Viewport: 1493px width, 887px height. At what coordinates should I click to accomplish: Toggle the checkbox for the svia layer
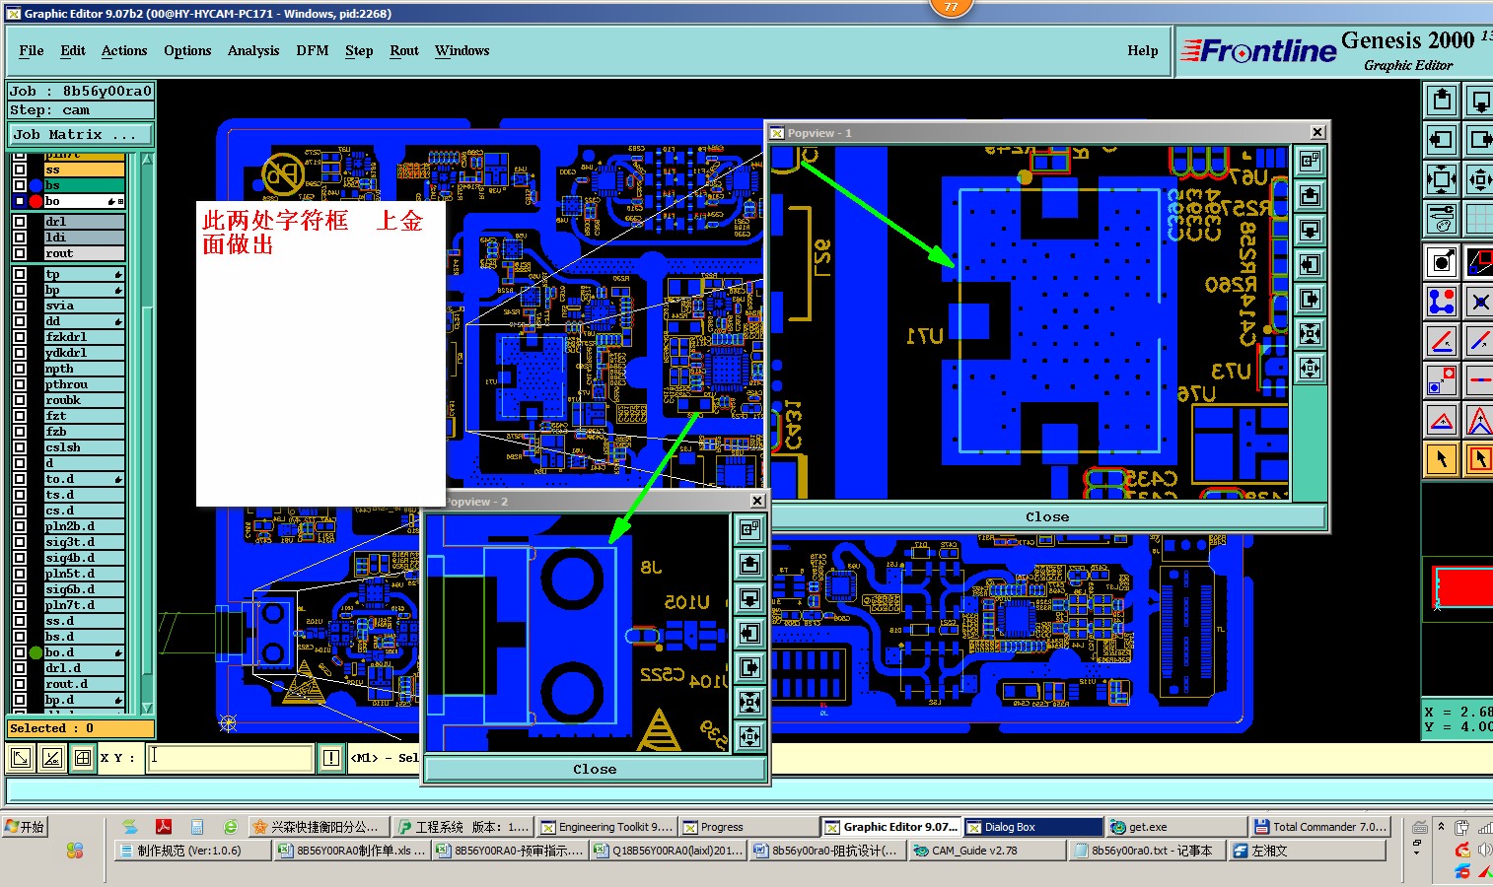coord(20,306)
